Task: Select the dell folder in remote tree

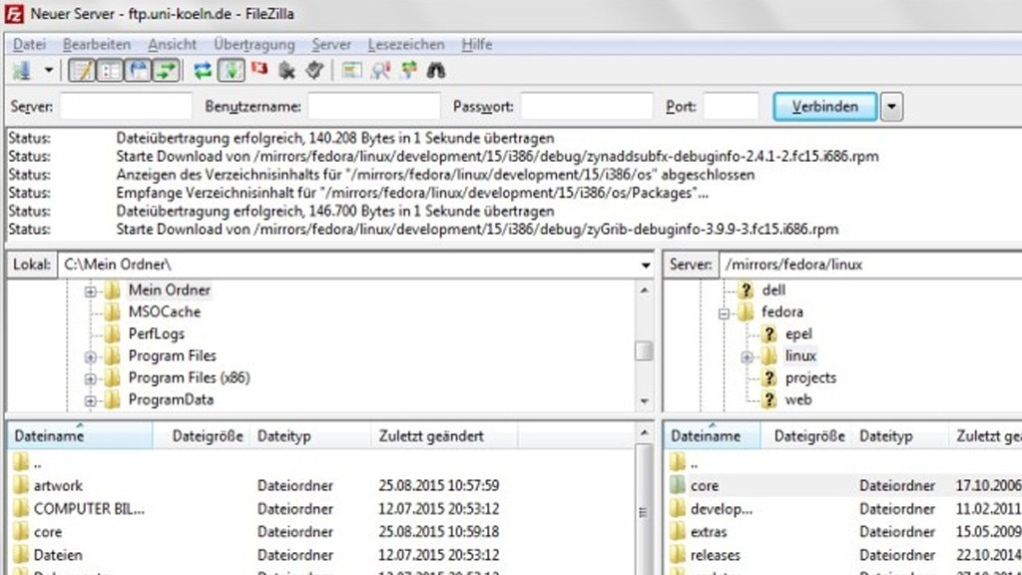Action: [773, 290]
